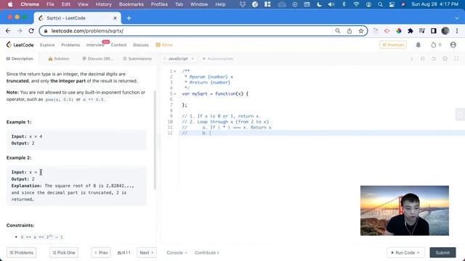Image resolution: width=465 pixels, height=261 pixels.
Task: Open the Store link
Action: pyautogui.click(x=164, y=45)
